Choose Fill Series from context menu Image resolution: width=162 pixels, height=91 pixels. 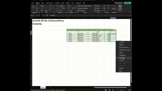[124, 45]
